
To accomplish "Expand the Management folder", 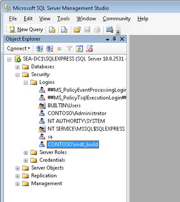I will pyautogui.click(x=17, y=184).
